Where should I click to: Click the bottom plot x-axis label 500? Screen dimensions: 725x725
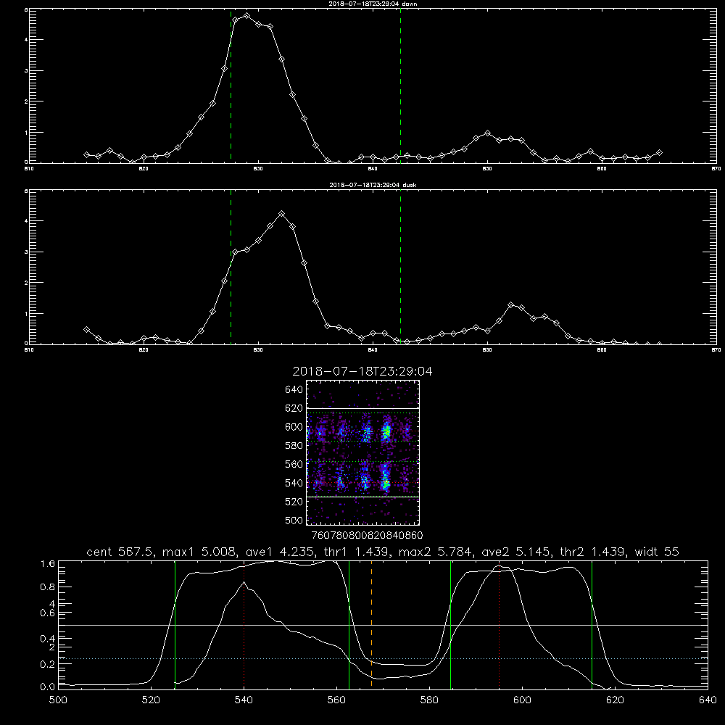click(x=58, y=700)
